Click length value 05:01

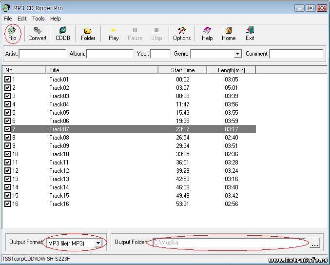tap(232, 88)
